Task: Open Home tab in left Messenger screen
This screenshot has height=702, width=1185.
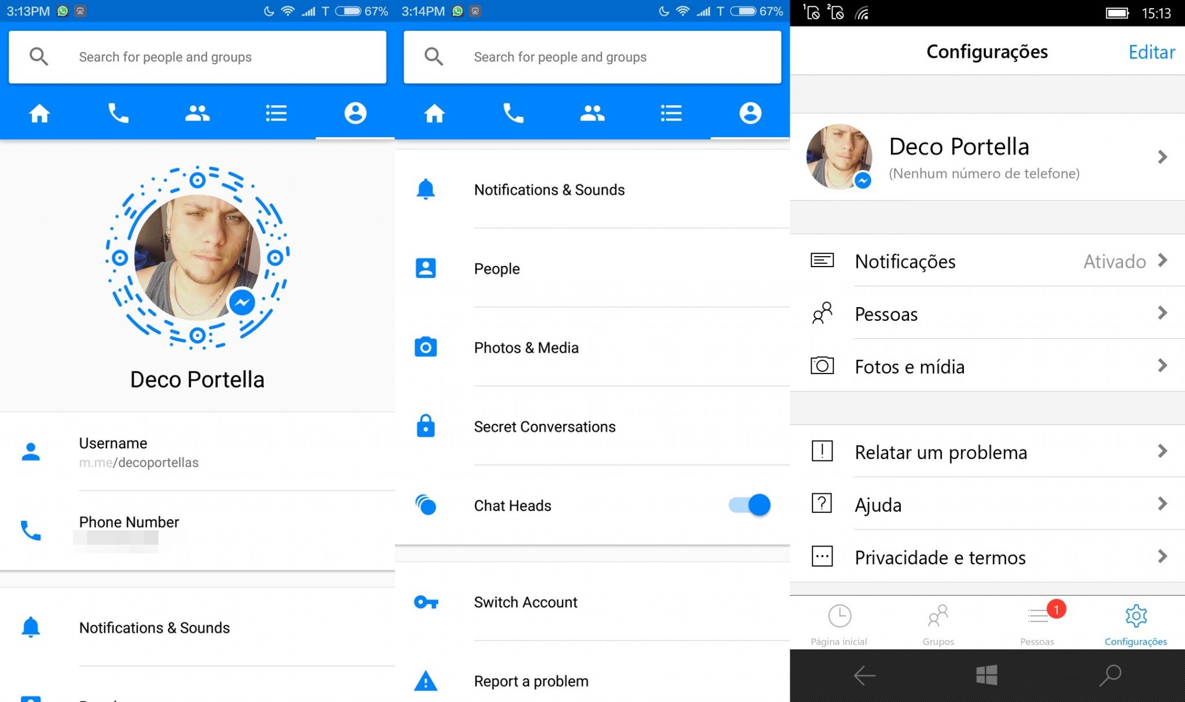Action: [39, 113]
